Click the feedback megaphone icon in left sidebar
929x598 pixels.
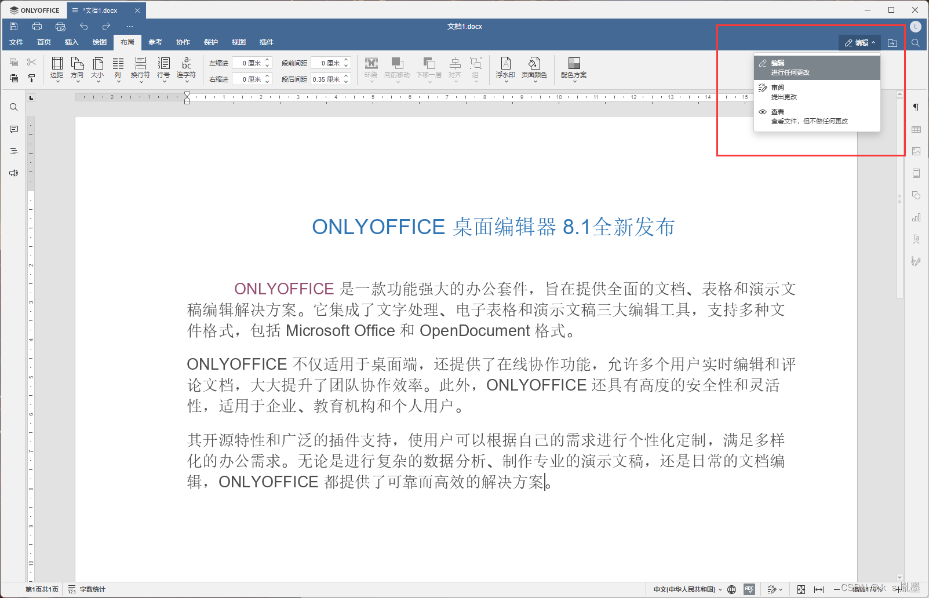point(14,173)
